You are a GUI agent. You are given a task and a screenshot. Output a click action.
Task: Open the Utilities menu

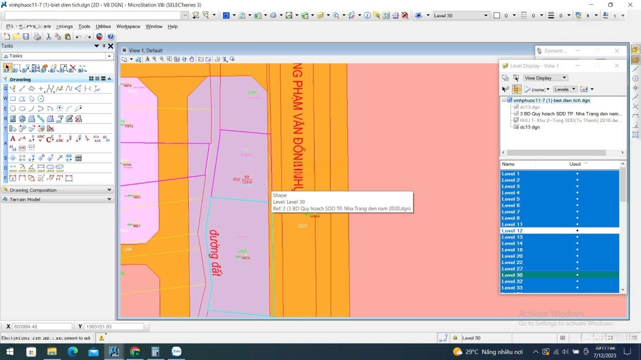(103, 27)
